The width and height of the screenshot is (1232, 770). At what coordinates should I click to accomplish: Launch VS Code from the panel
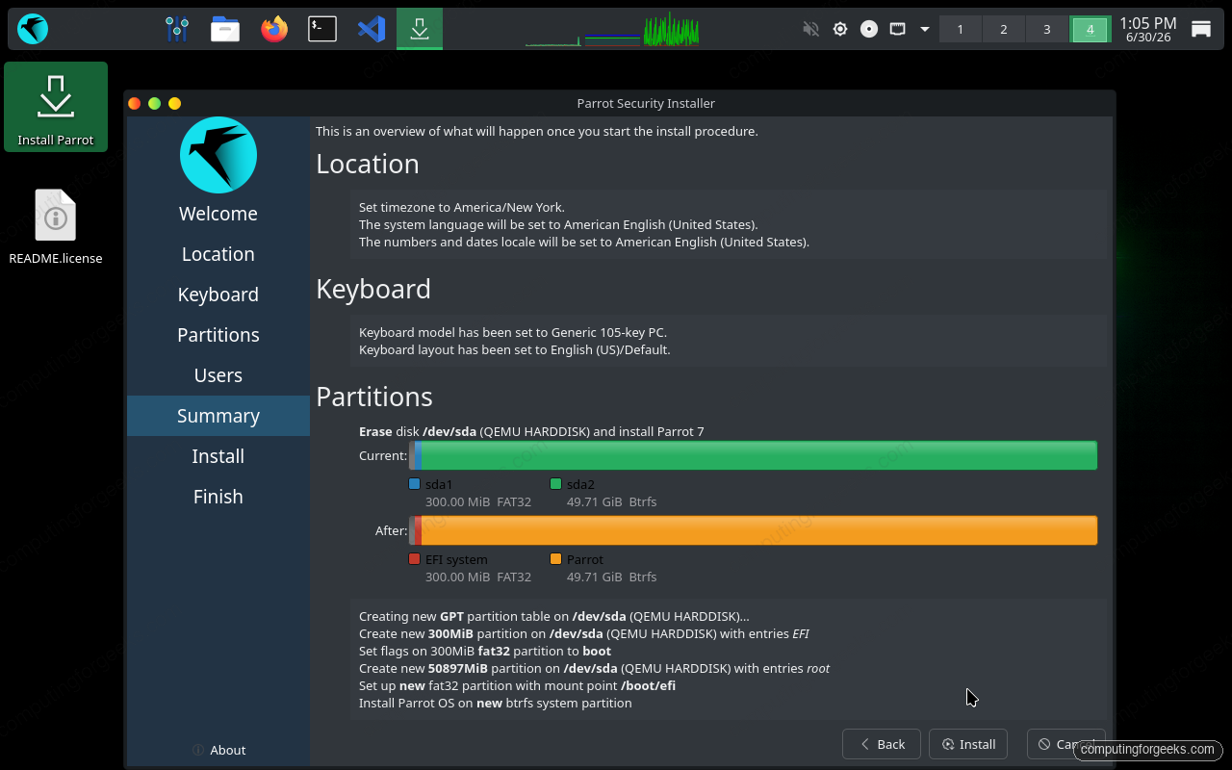371,29
